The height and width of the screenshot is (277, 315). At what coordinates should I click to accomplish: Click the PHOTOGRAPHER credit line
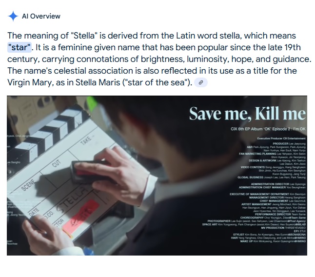point(256,221)
